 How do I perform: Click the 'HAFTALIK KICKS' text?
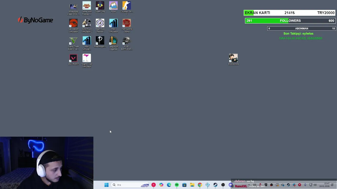pos(301,38)
